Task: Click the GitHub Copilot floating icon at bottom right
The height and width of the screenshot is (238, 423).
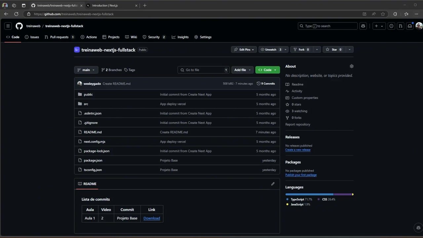Action: point(418,228)
